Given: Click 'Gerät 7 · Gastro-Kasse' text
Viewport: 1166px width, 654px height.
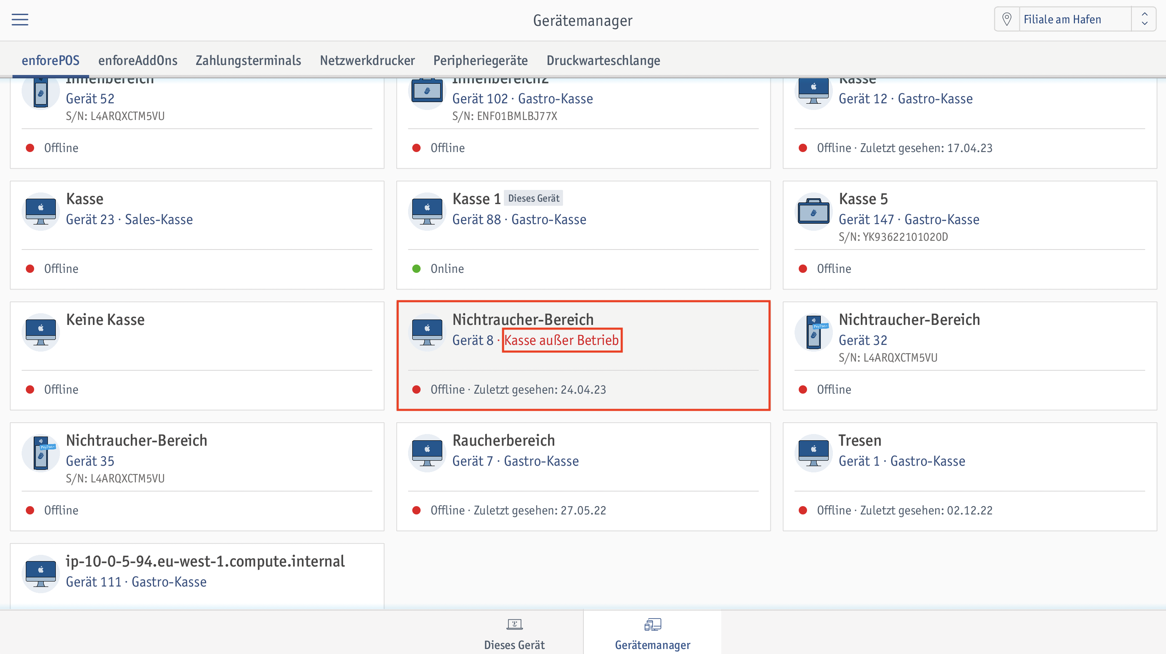Looking at the screenshot, I should click(516, 461).
